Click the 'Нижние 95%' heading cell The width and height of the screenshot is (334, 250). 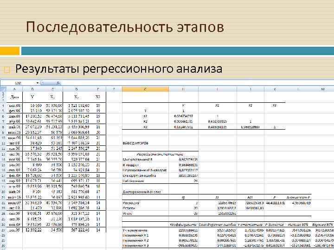[298, 225]
